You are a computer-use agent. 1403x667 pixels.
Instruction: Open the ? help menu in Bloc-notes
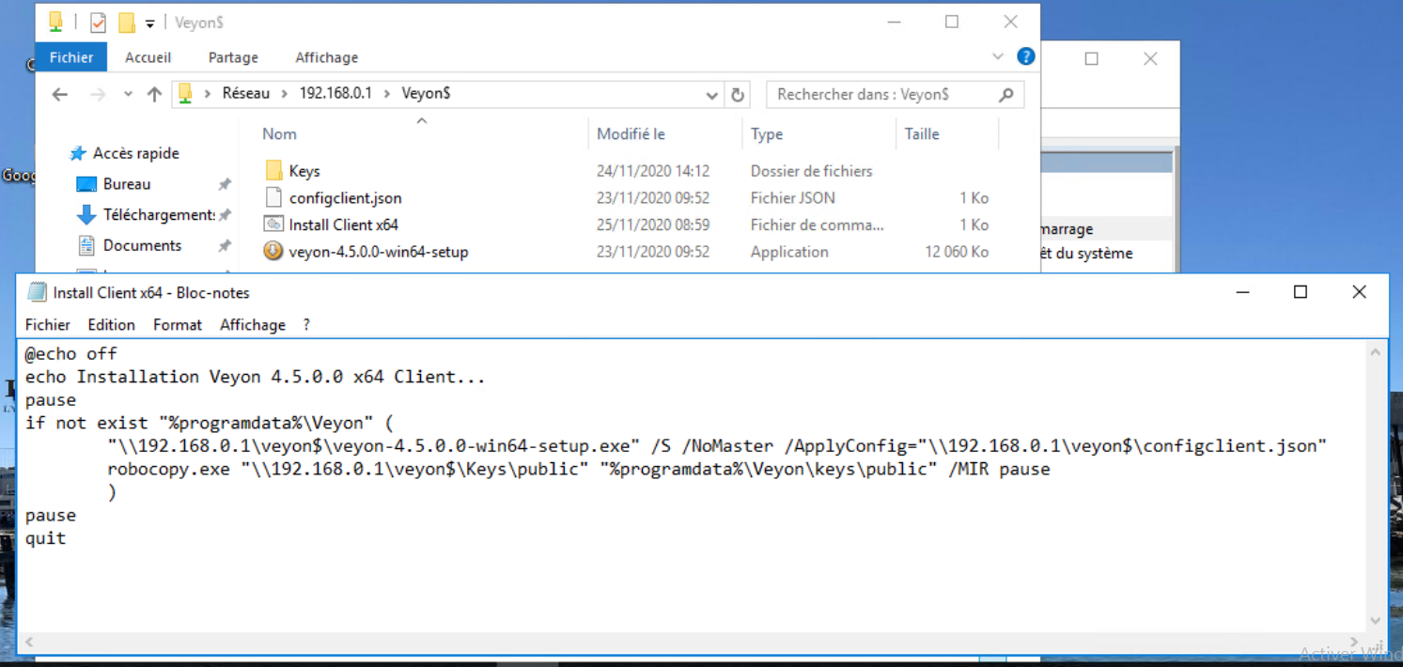[306, 325]
